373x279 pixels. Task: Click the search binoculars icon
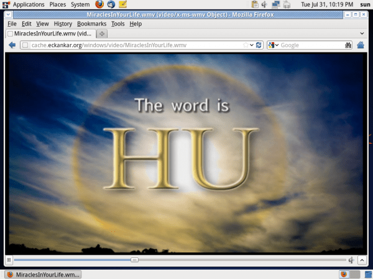pos(349,45)
